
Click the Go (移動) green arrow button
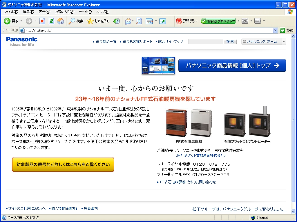point(287,30)
